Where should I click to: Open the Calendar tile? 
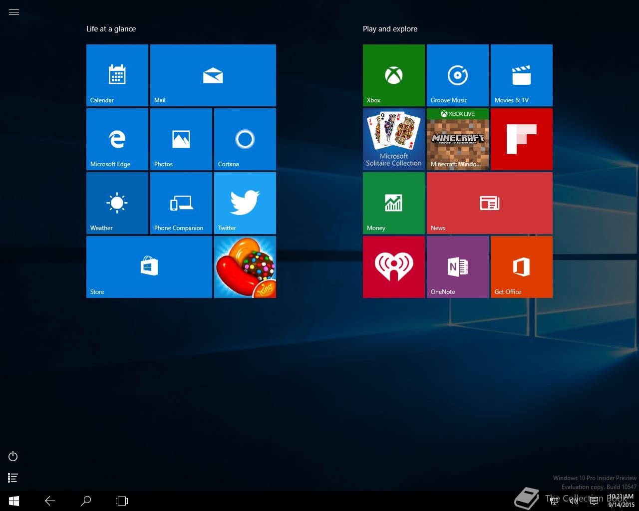[117, 75]
